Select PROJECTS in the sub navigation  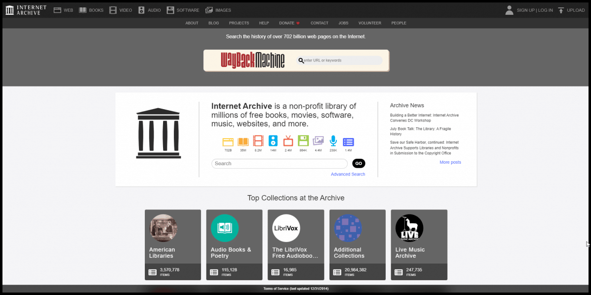coord(239,23)
